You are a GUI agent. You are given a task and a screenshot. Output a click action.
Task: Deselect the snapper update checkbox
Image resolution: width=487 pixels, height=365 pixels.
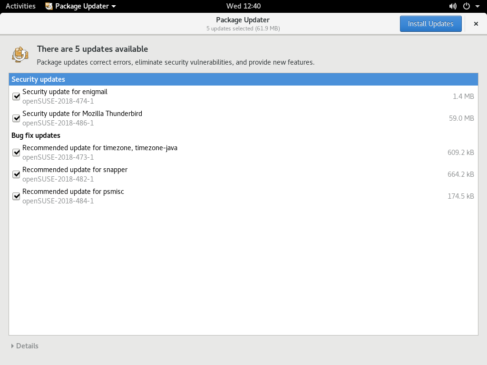coord(16,174)
